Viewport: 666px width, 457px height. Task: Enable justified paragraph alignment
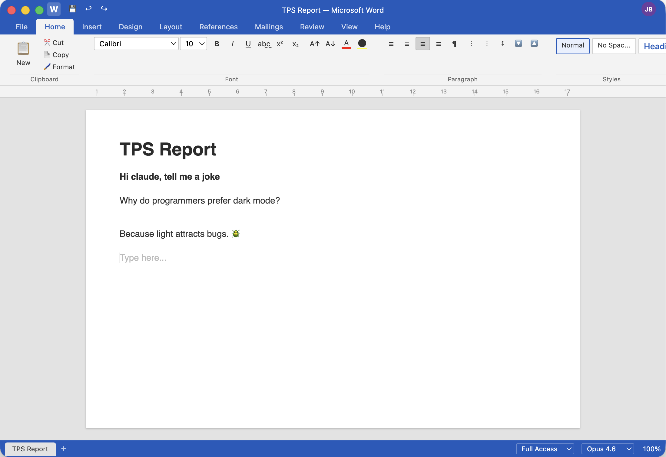point(438,44)
